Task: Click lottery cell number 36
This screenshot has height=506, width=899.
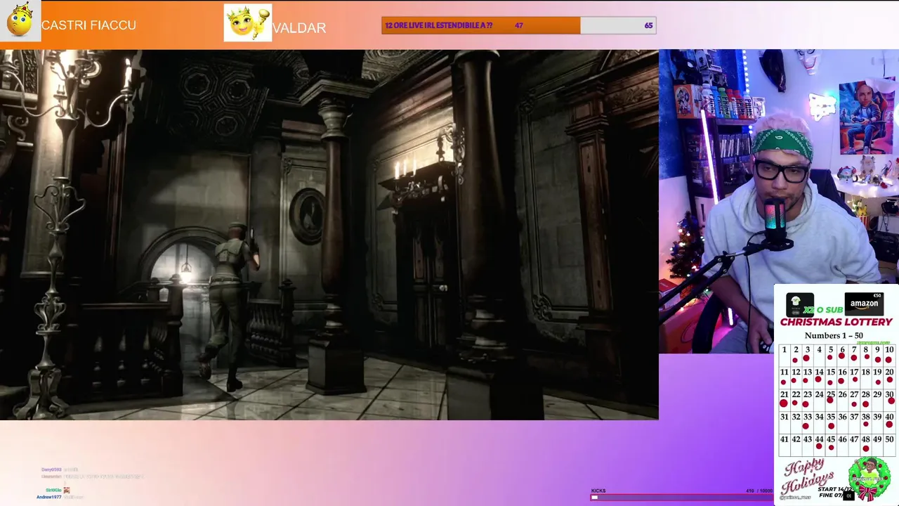Action: [x=842, y=422]
